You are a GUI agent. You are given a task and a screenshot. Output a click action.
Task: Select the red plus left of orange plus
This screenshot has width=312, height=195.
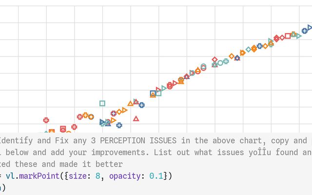80,117
